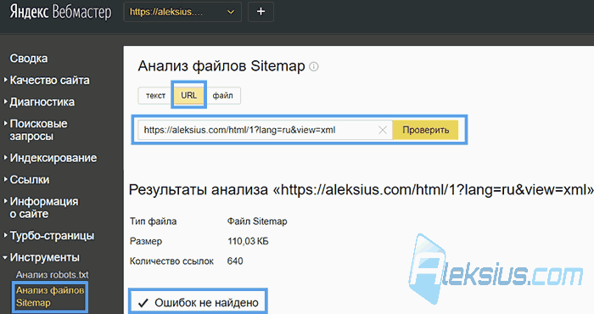Open the site selector dropdown https://aleksius
Image resolution: width=594 pixels, height=314 pixels.
pyautogui.click(x=182, y=12)
